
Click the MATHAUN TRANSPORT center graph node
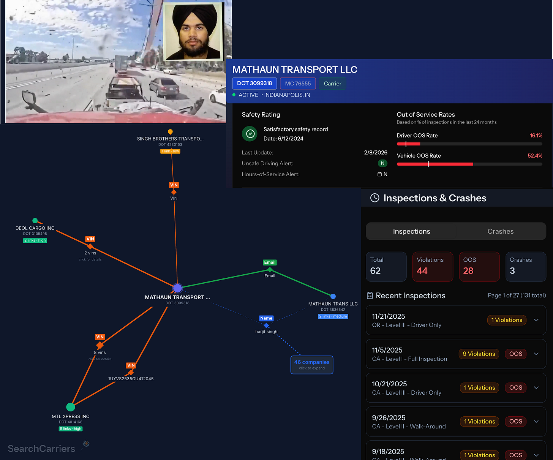point(177,288)
